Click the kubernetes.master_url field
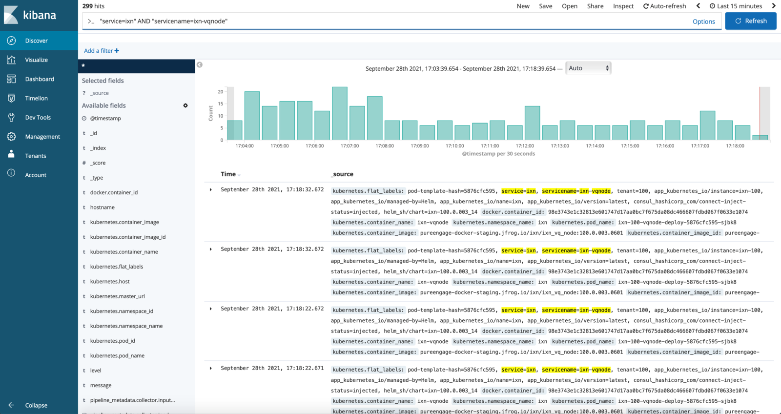781x414 pixels. pos(118,296)
